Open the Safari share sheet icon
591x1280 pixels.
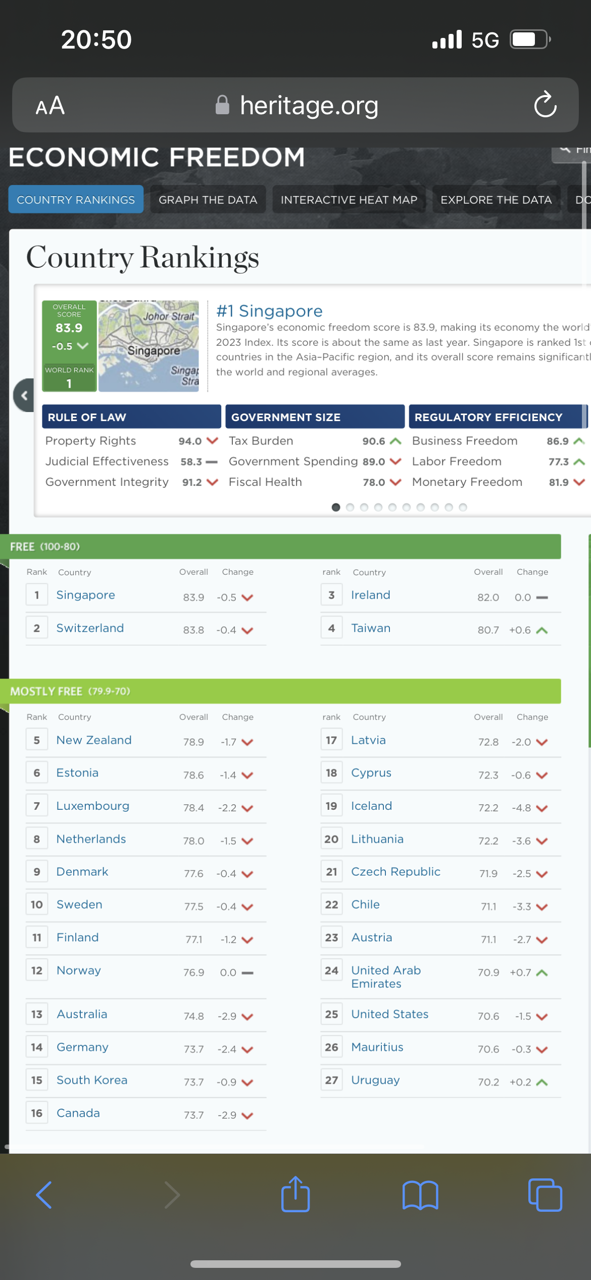coord(295,1194)
